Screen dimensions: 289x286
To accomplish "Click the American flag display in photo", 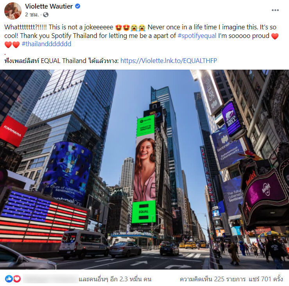I will [x=43, y=218].
